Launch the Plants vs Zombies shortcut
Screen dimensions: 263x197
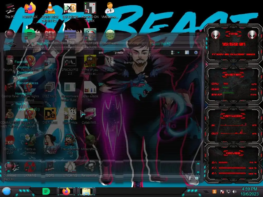pos(30,144)
